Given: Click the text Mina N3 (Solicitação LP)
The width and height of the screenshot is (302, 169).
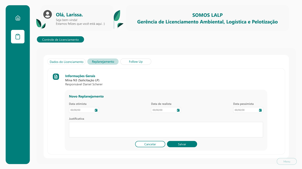Looking at the screenshot, I should pos(82,80).
